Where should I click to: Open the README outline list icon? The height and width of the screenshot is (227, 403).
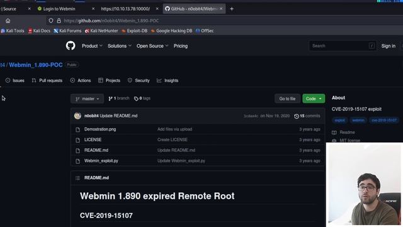pos(77,178)
